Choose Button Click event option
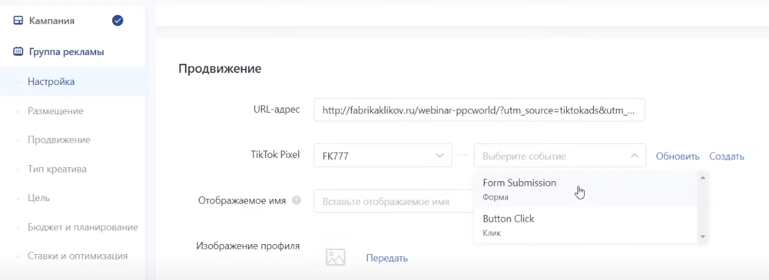Screen dimensions: 769x280 click(508, 224)
